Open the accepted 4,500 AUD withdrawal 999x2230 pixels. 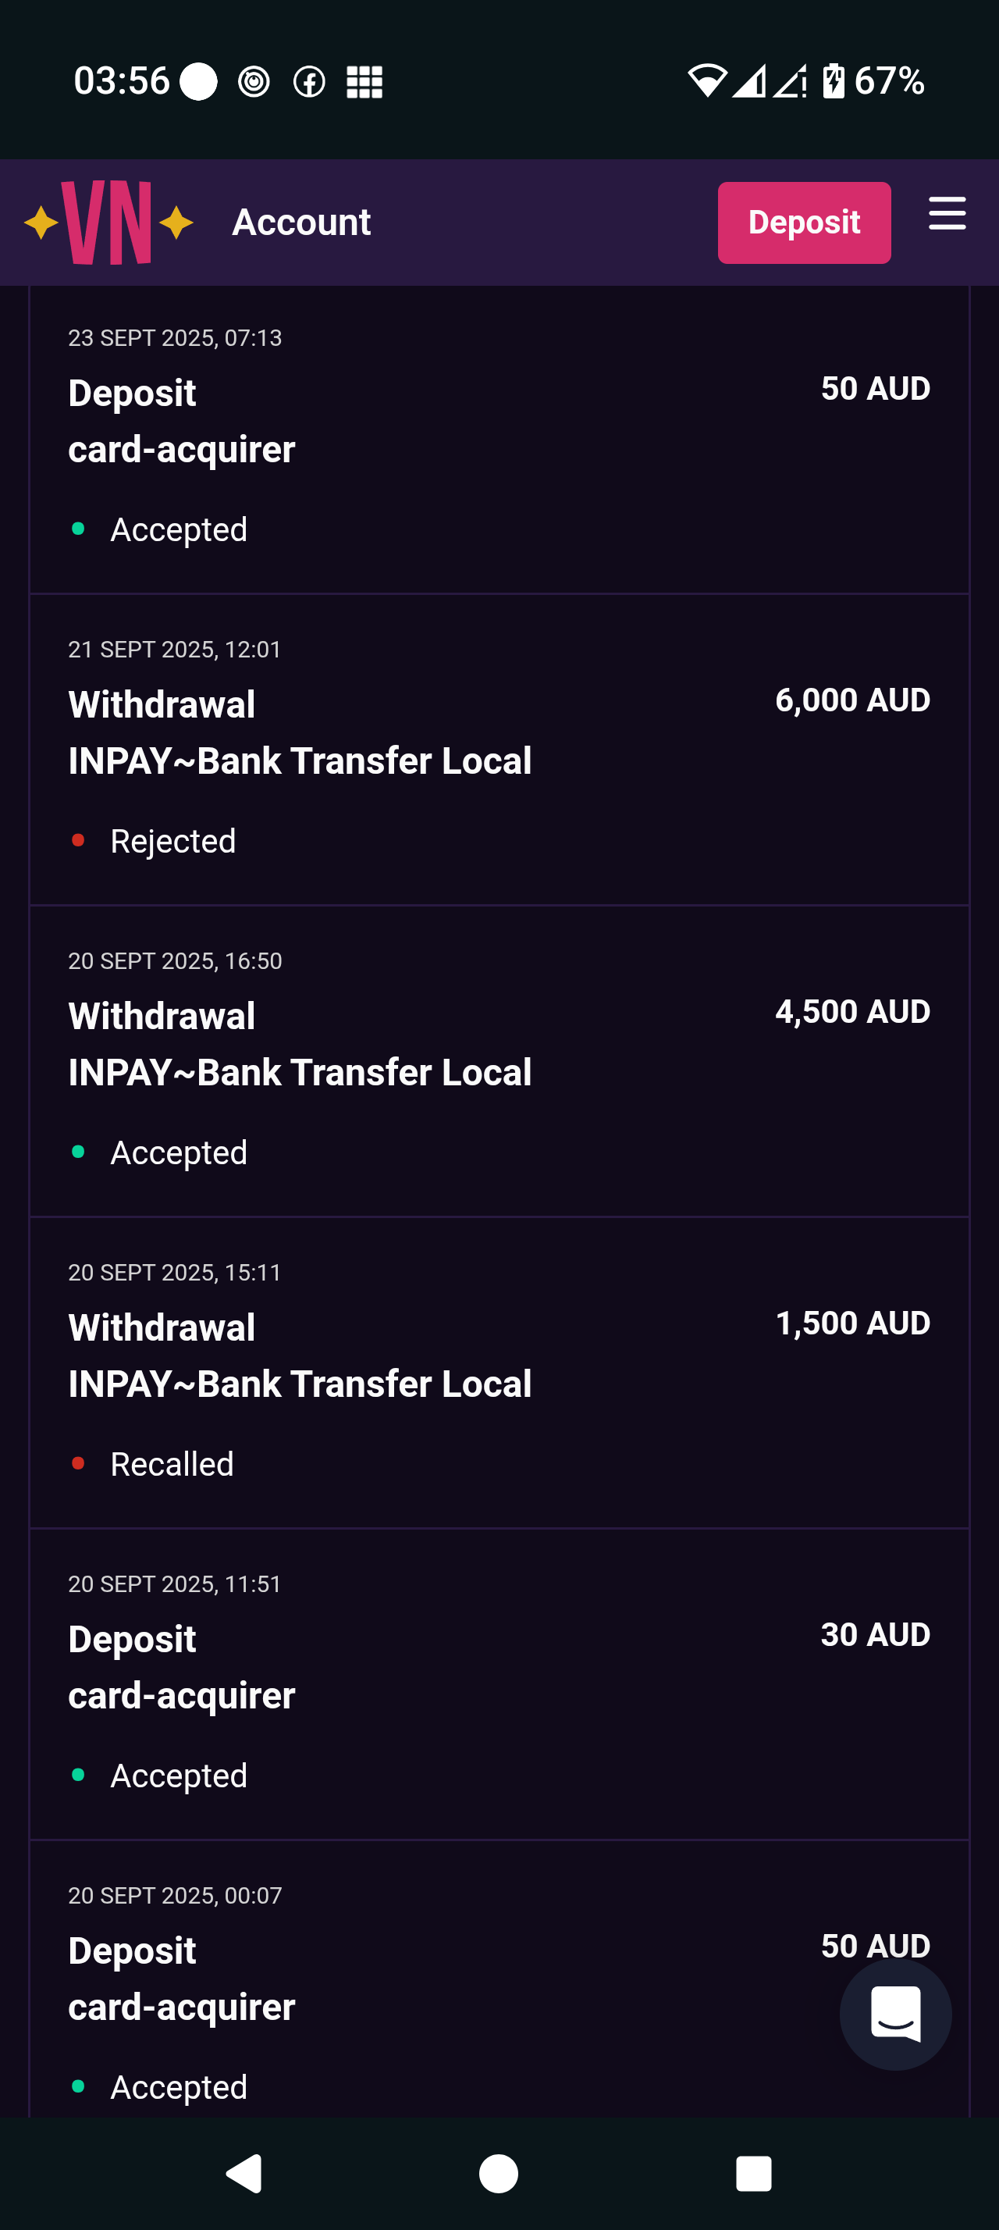(499, 1061)
